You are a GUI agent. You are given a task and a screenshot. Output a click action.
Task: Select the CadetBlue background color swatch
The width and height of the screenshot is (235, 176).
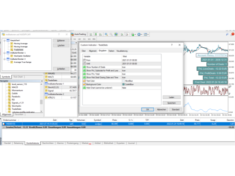[x=123, y=84]
